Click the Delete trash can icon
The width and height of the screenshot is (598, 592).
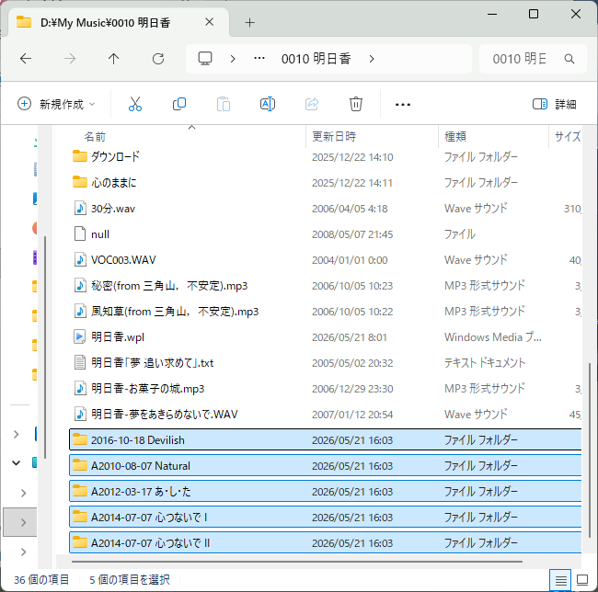pyautogui.click(x=356, y=104)
